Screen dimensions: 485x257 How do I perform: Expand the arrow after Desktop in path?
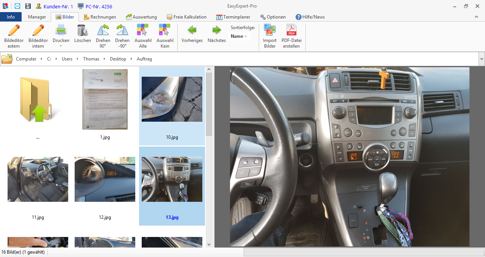[x=131, y=59]
